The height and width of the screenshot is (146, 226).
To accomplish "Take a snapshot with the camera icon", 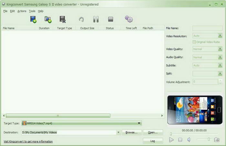I will tap(217, 140).
